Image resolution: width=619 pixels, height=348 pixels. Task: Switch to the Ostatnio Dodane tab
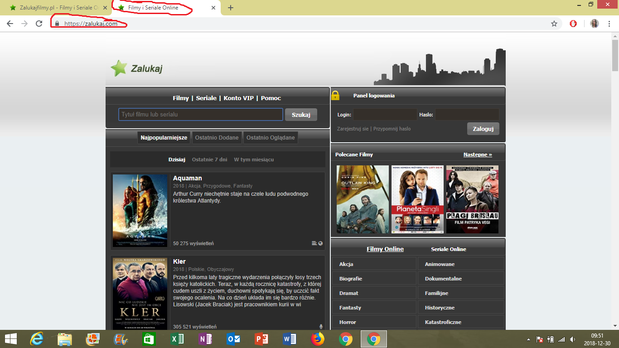[217, 138]
